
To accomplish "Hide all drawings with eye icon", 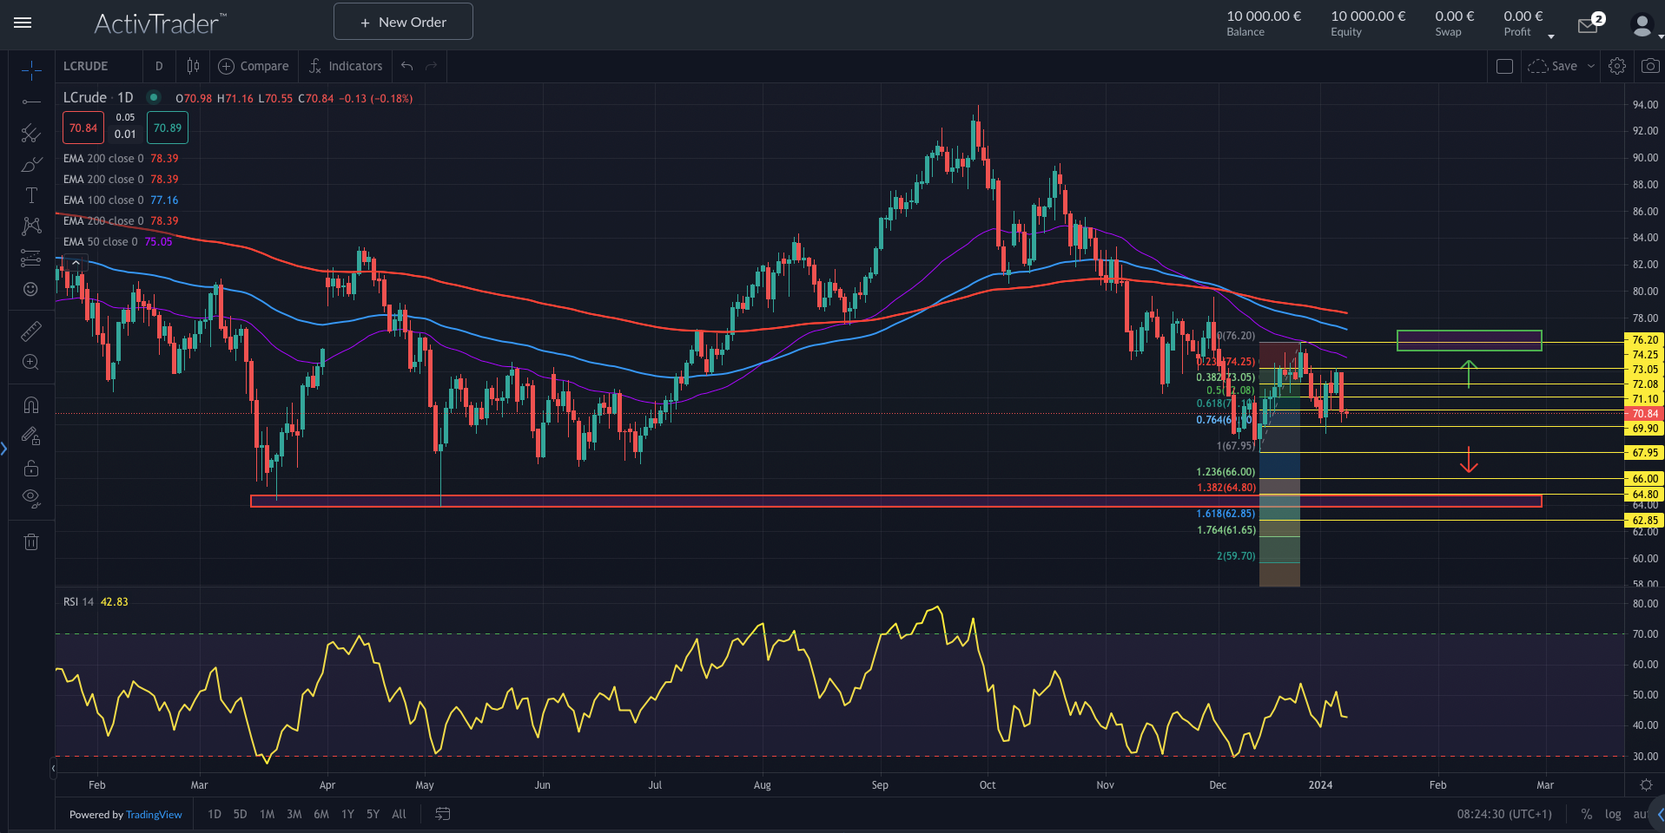I will [31, 498].
